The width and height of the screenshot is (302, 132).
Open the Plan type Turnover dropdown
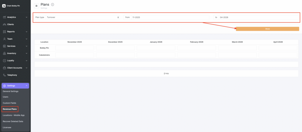tap(83, 17)
